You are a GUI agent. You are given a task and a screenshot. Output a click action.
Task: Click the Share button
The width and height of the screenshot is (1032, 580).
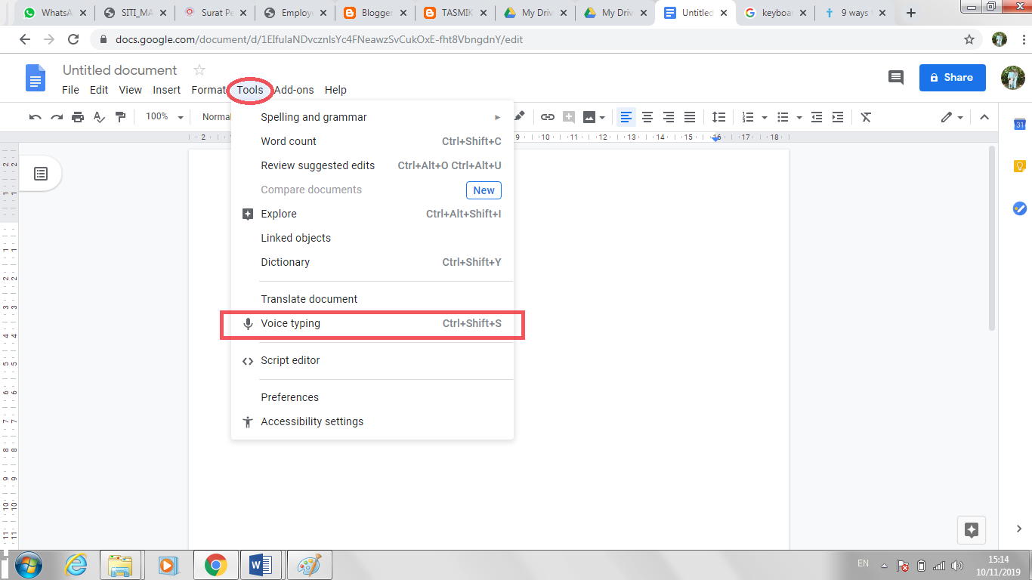pyautogui.click(x=952, y=77)
